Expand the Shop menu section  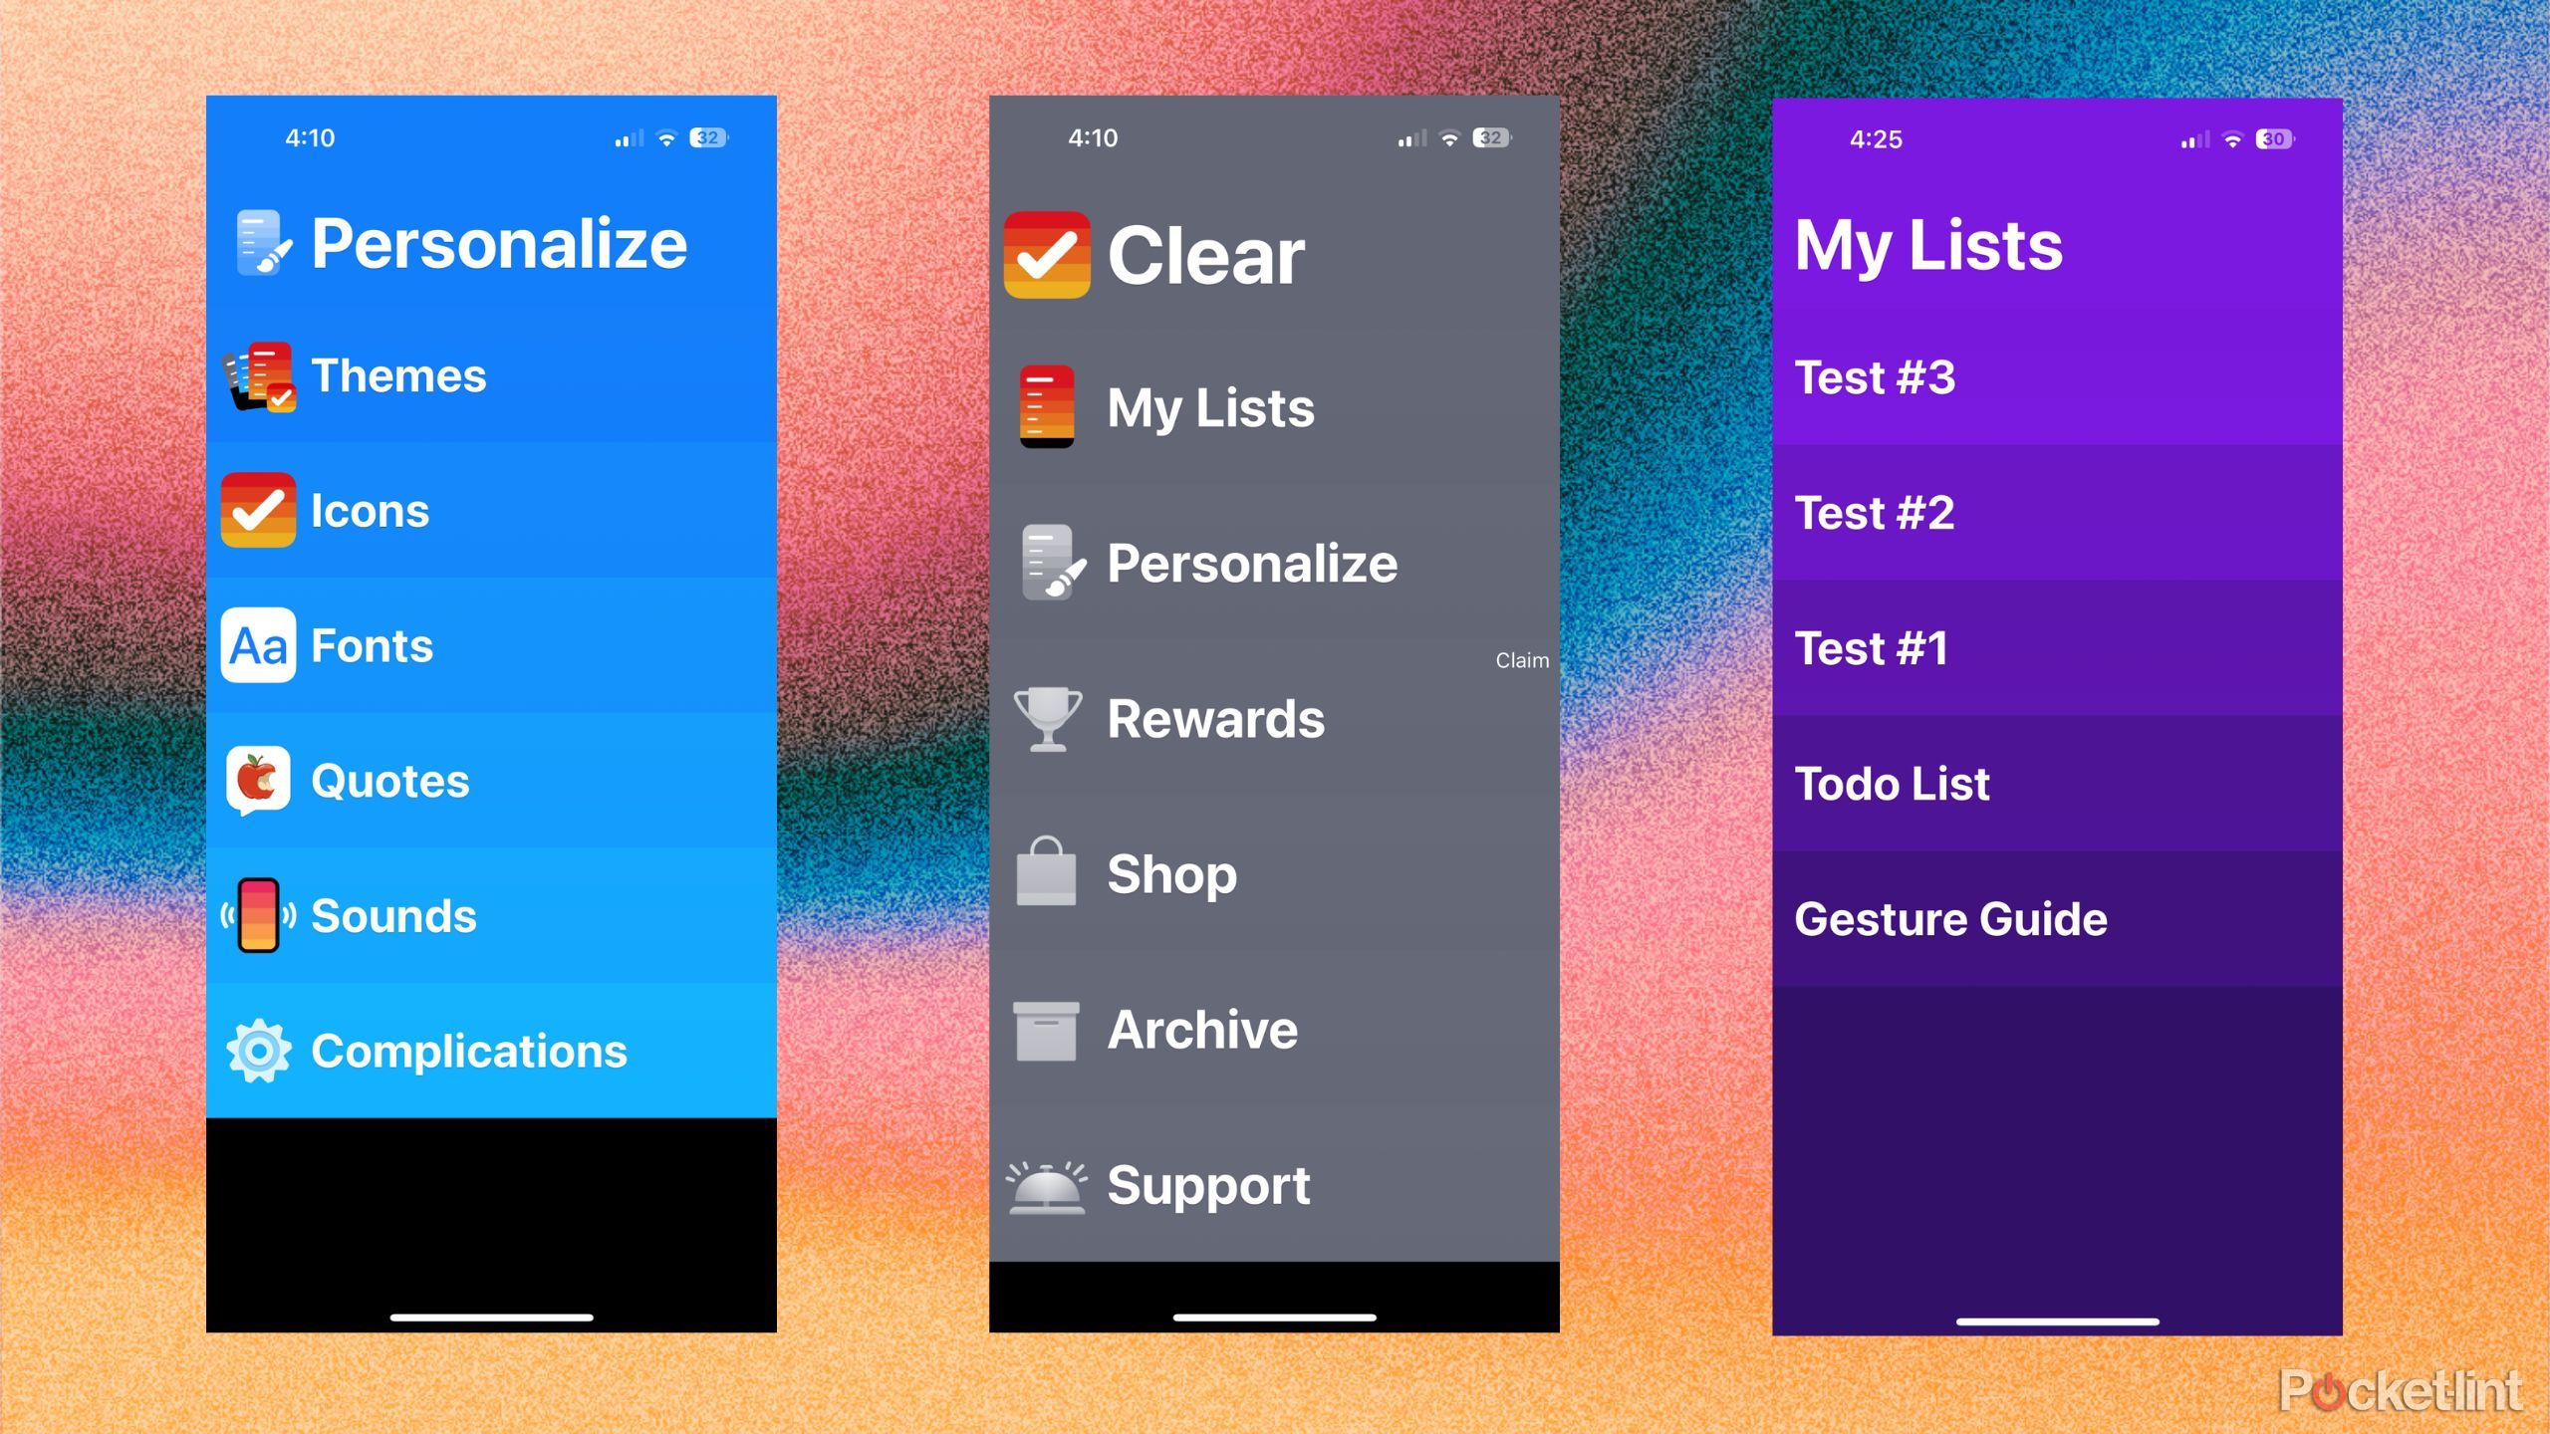click(x=1273, y=872)
